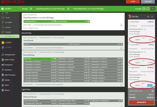Toggle the Conor McGregor 4.75 odds
157x107 pixels.
tap(73, 22)
